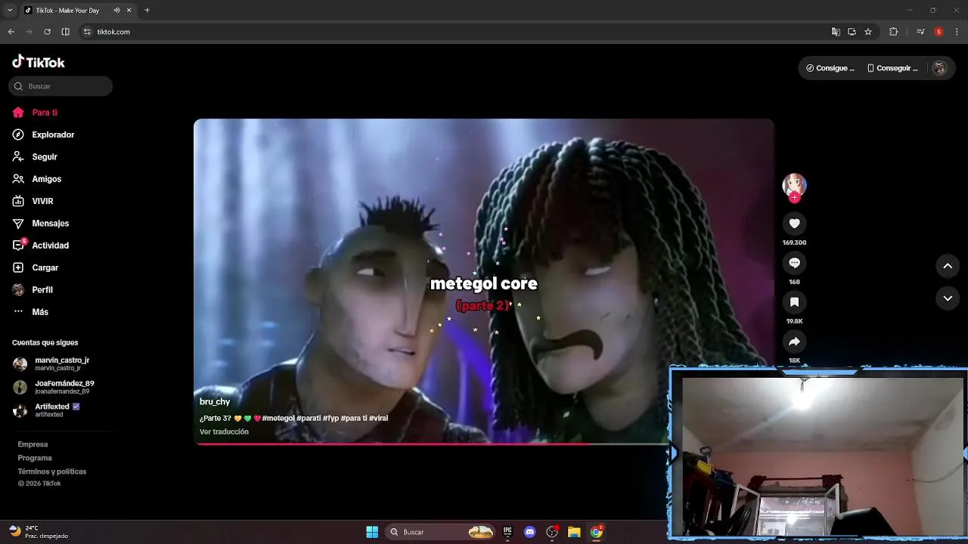Follow the creator with the plus badge
968x544 pixels.
click(x=794, y=198)
